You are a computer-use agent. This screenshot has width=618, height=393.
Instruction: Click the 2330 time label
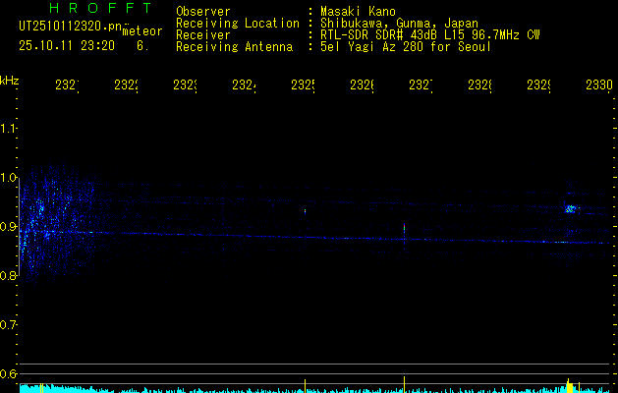click(x=598, y=85)
